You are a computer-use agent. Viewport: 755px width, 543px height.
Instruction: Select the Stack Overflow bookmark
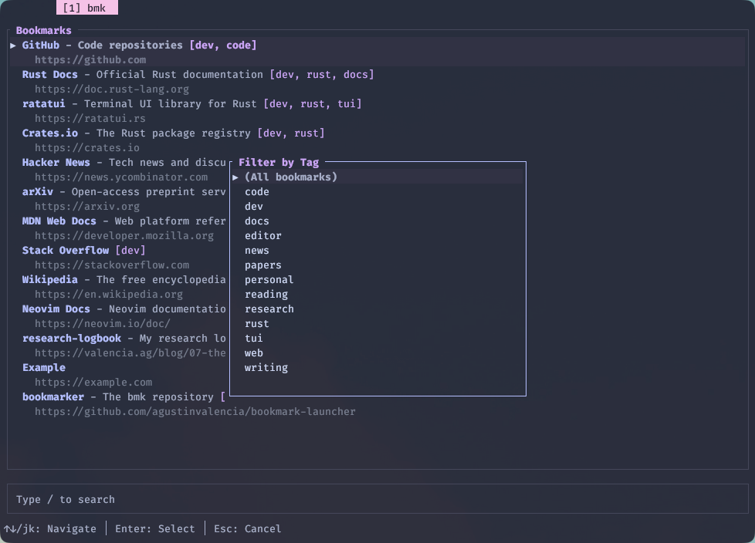tap(66, 251)
